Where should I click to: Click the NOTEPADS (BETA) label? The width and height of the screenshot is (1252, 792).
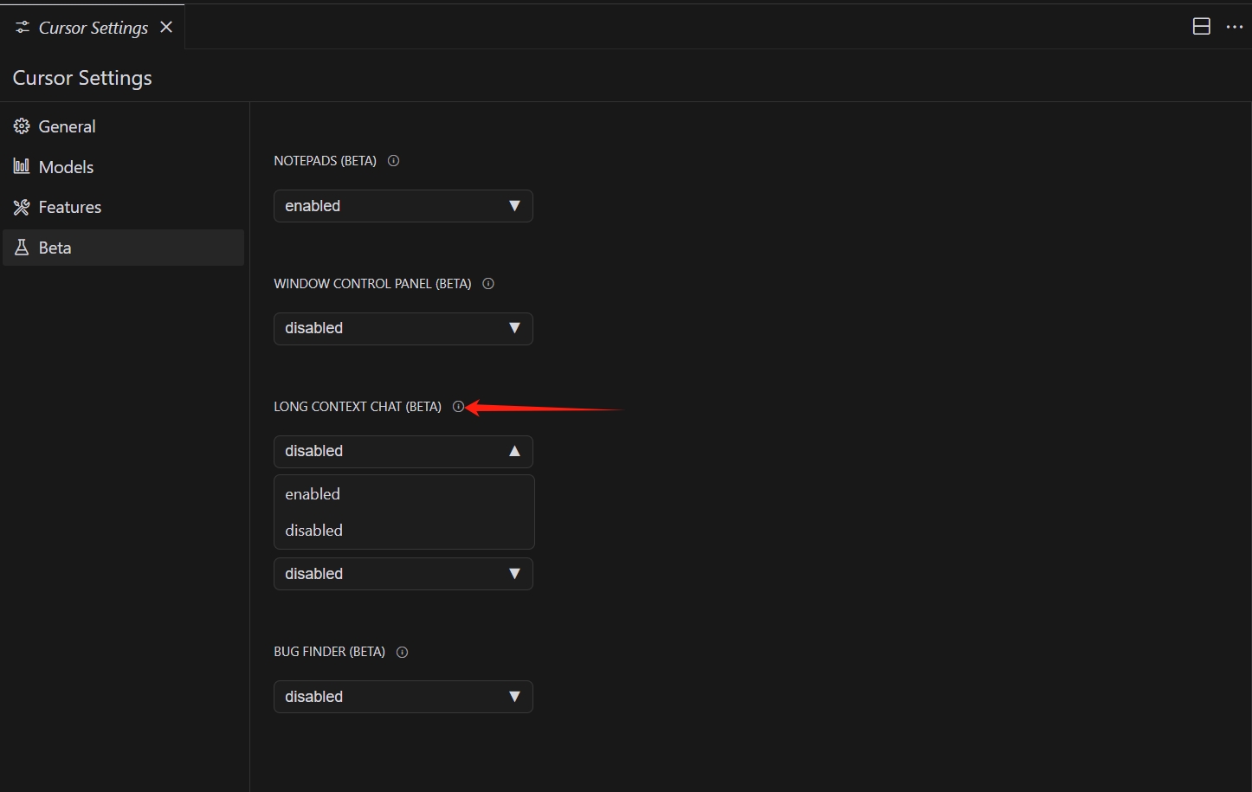[325, 161]
